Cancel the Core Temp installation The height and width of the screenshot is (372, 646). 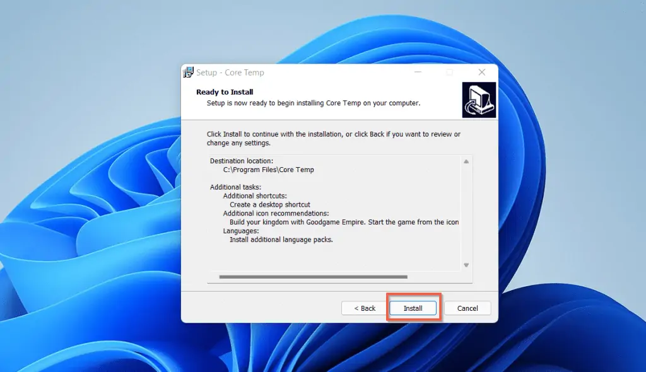pyautogui.click(x=467, y=308)
